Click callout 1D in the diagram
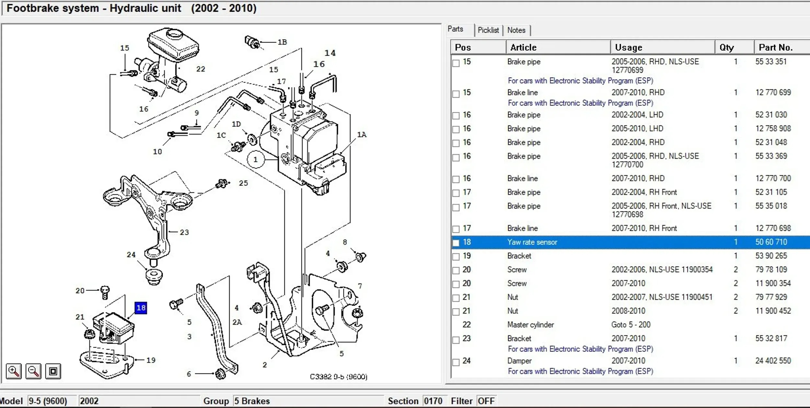This screenshot has width=810, height=408. [x=236, y=124]
